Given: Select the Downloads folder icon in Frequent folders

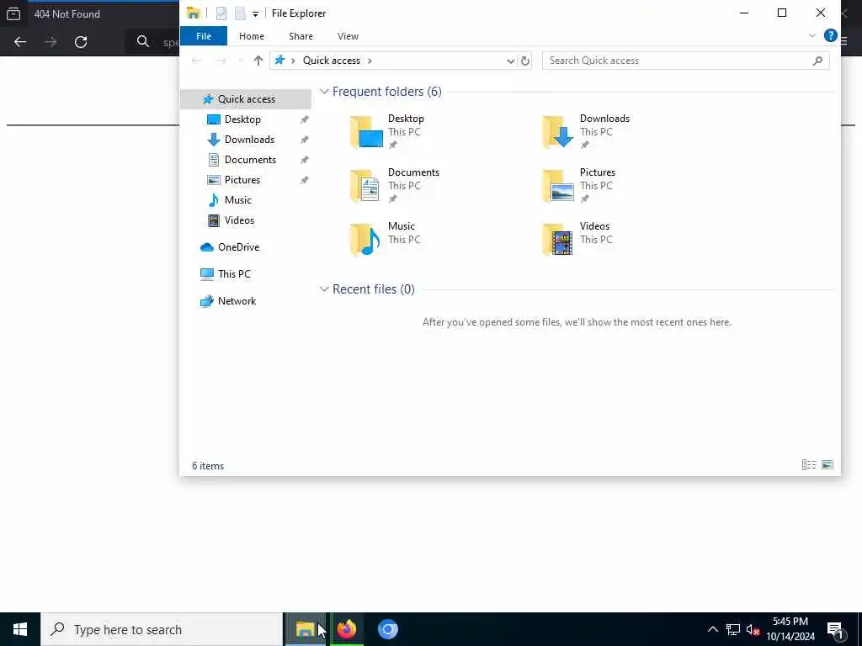Looking at the screenshot, I should pos(558,132).
